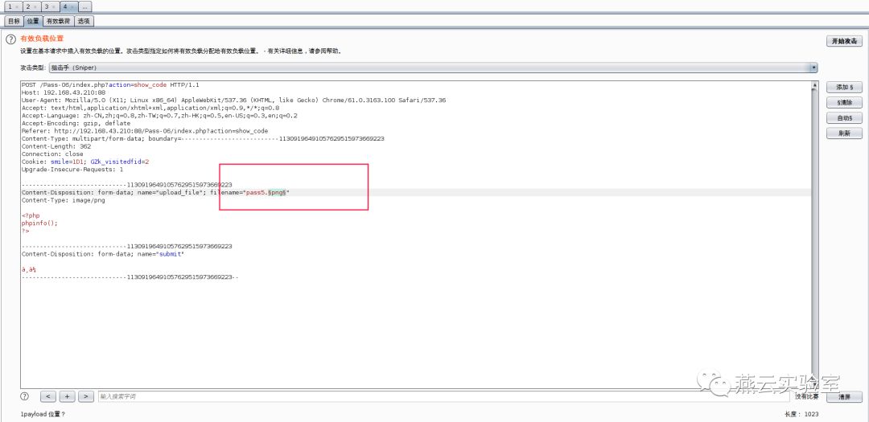Click the phpinfo(); line

click(39, 223)
